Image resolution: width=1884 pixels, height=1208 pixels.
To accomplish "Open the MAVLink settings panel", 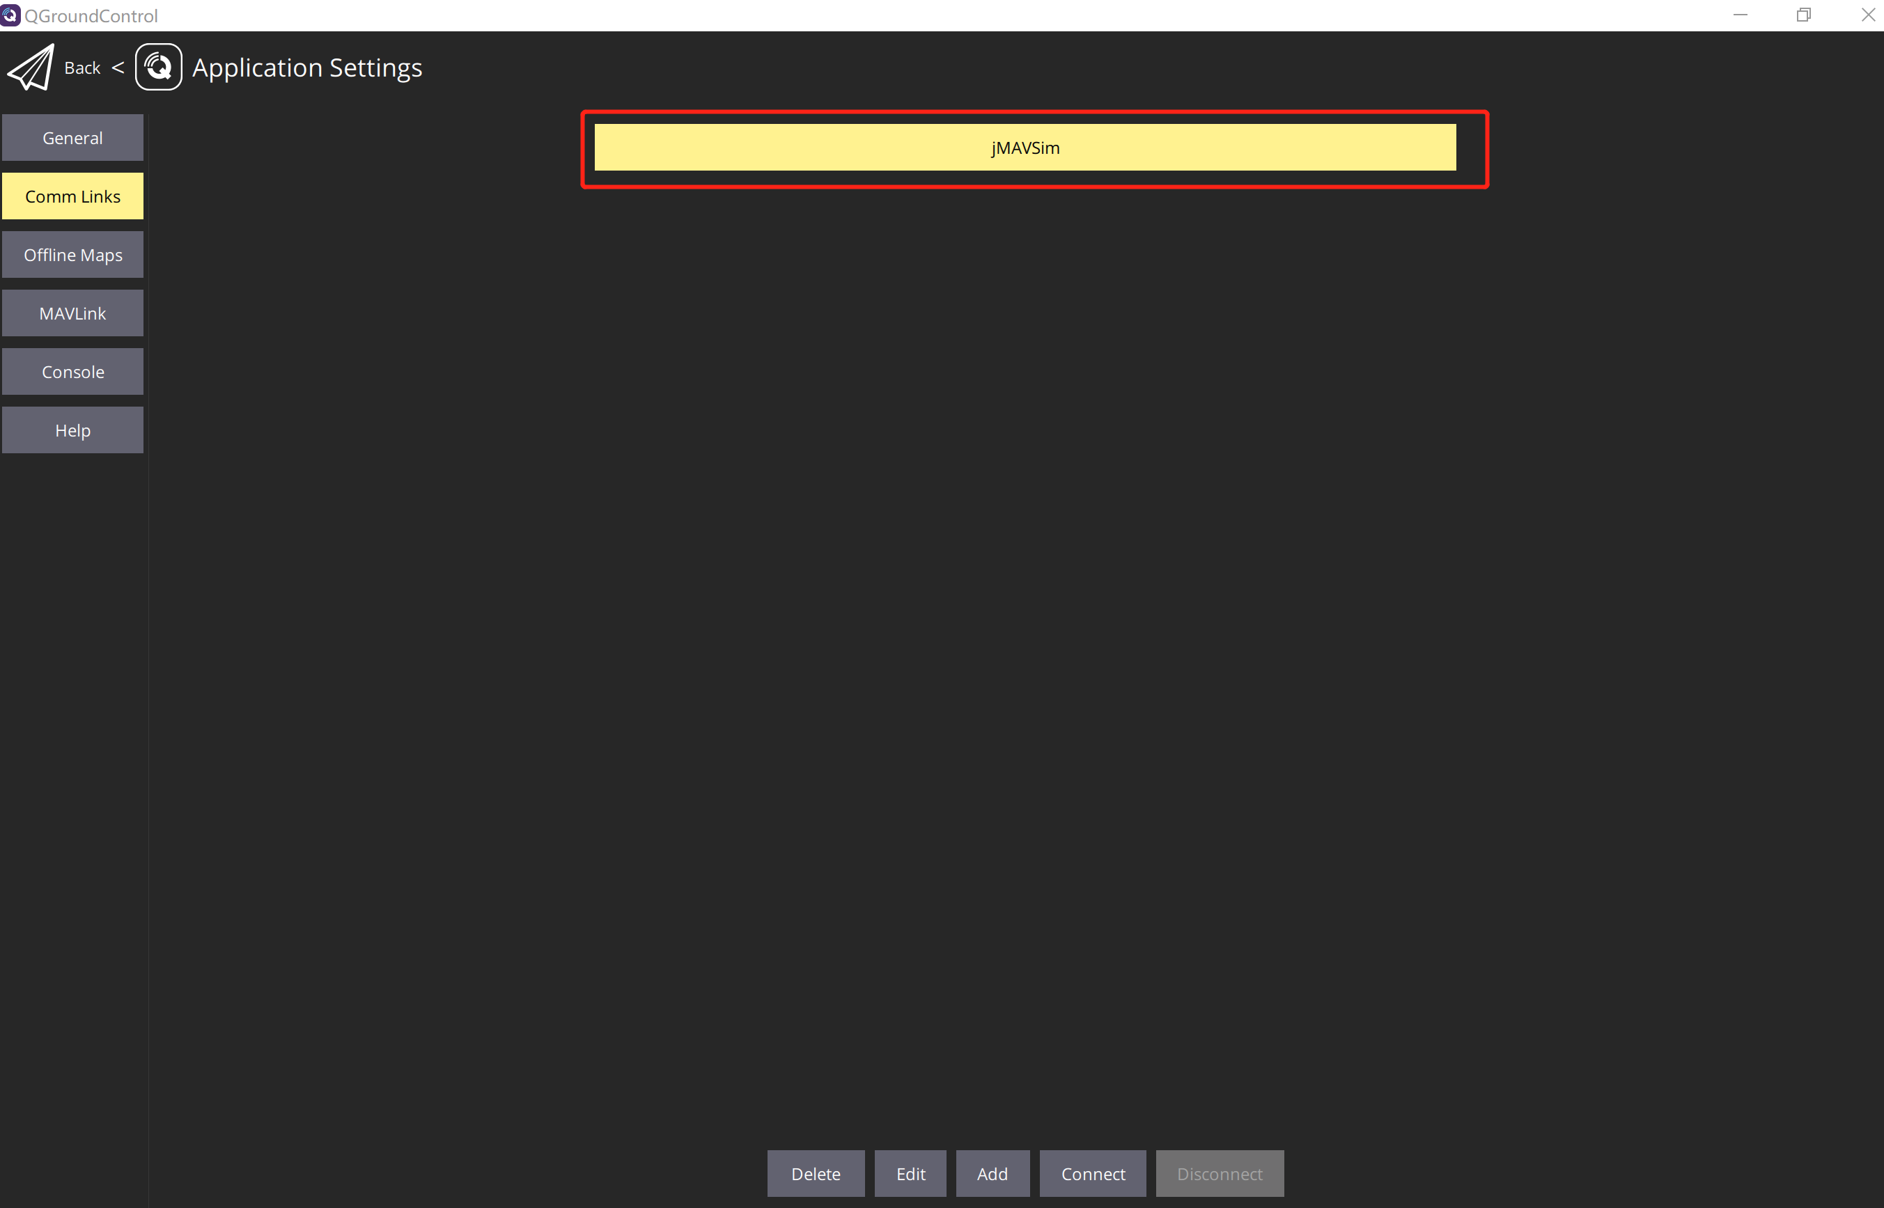I will [72, 313].
